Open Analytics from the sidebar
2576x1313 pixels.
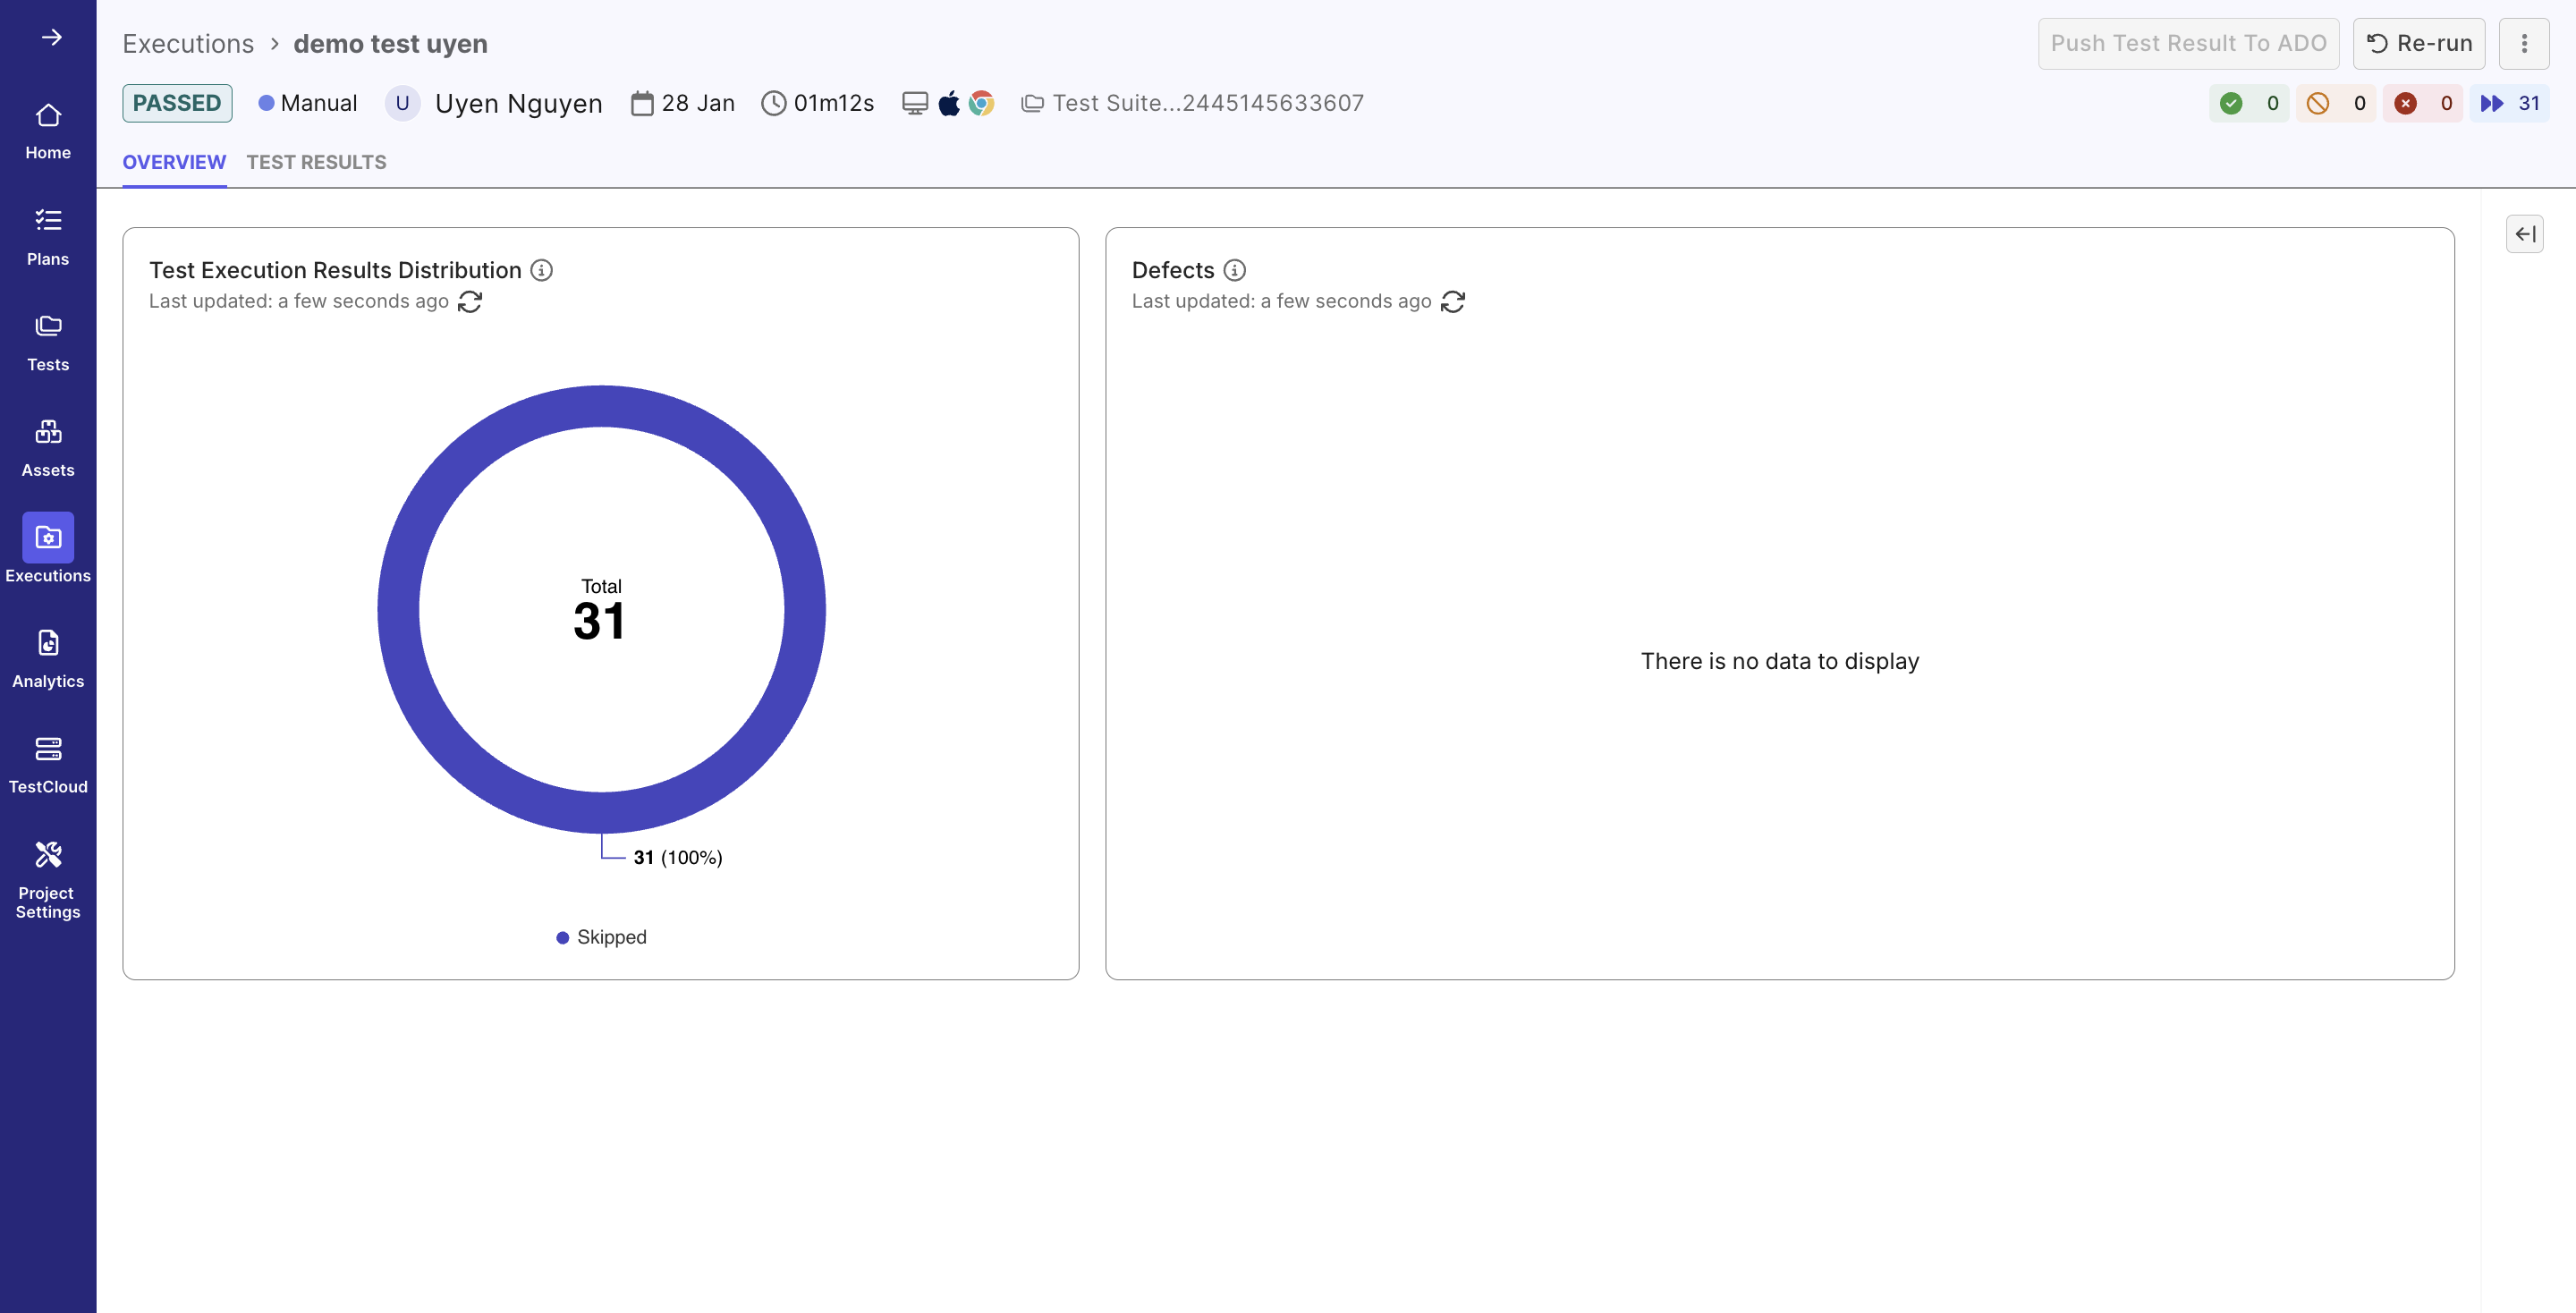(48, 643)
